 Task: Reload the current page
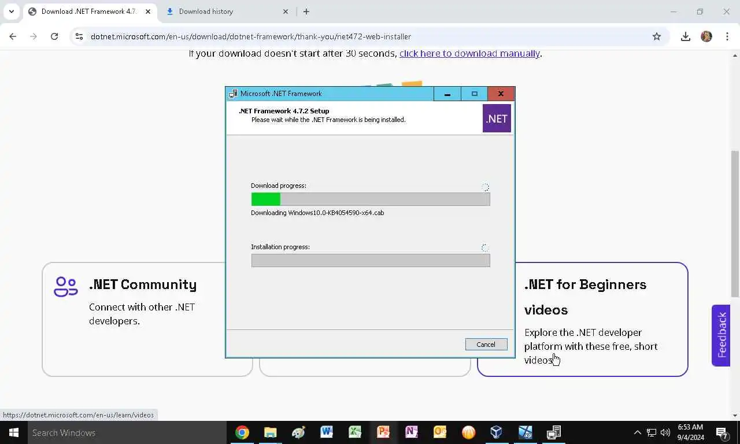pos(54,36)
